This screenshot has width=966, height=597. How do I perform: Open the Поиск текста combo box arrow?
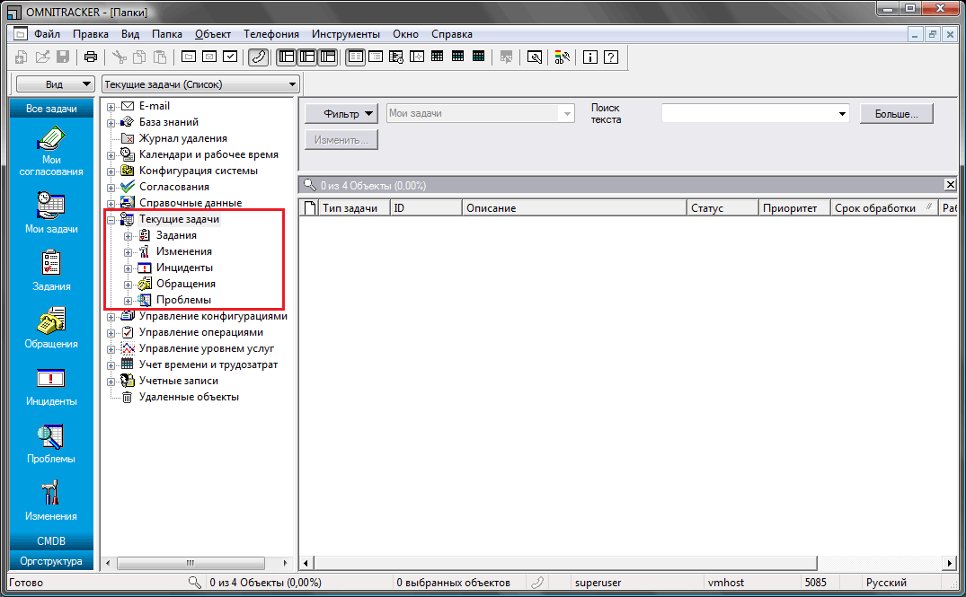[842, 114]
